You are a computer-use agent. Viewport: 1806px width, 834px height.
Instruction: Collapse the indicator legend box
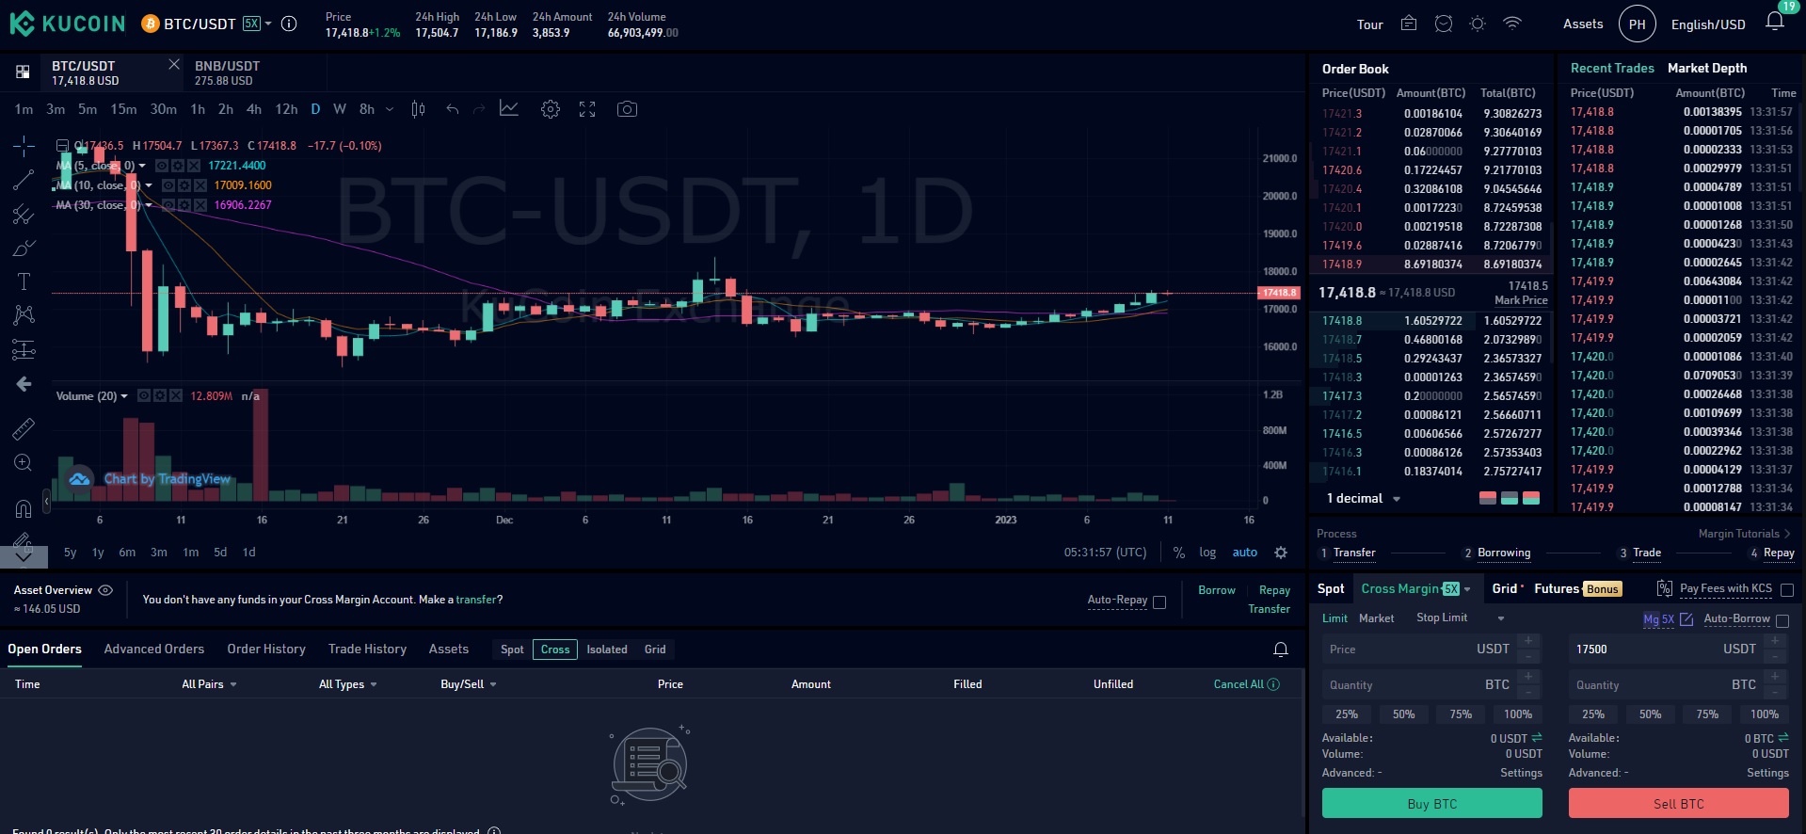click(62, 146)
